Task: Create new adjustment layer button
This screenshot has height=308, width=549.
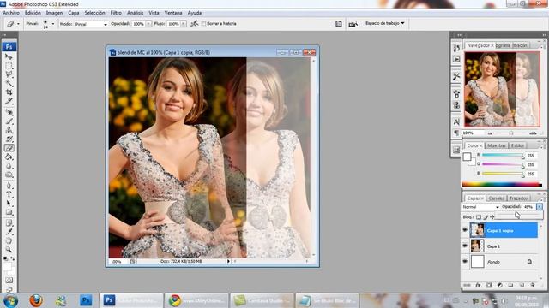Action: (x=500, y=285)
